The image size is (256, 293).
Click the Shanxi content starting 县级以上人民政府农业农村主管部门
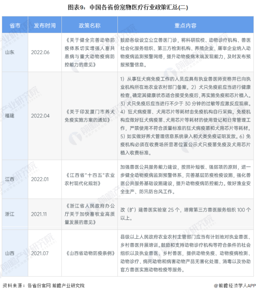click(x=185, y=253)
